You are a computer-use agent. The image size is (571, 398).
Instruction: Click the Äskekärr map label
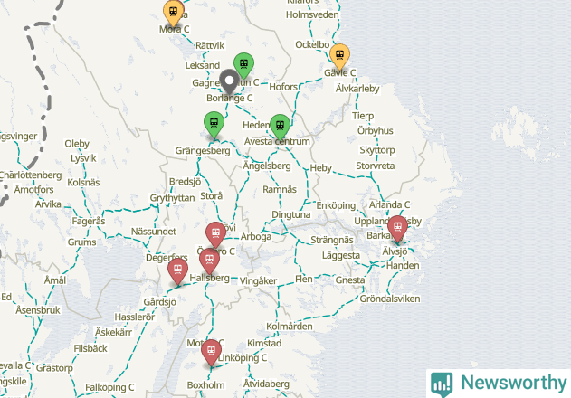[113, 332]
